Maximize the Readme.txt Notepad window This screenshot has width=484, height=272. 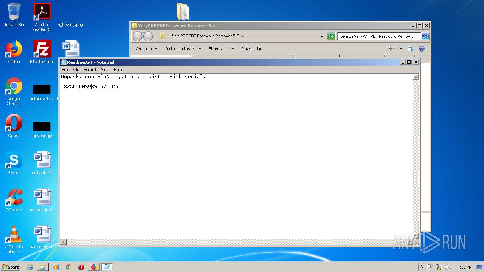tap(409, 62)
